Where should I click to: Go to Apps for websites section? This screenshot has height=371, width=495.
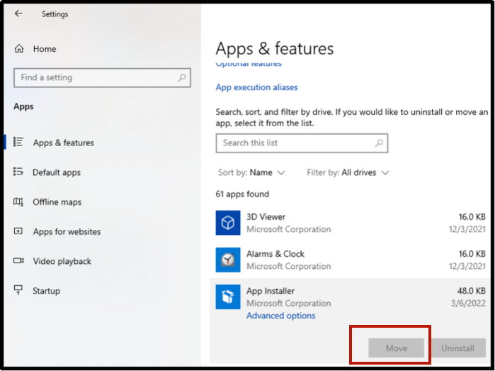click(x=67, y=232)
